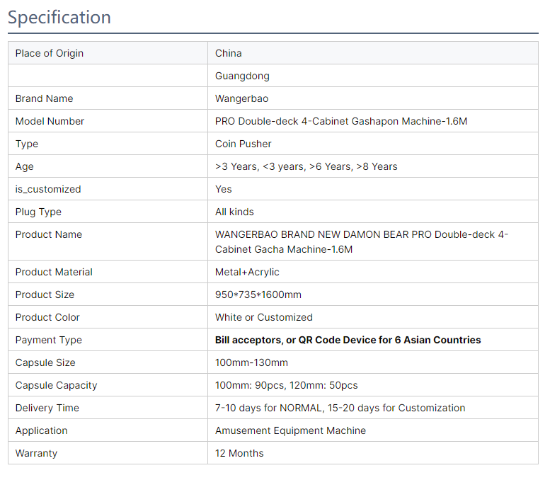Viewport: 550px width, 480px height.
Task: Click the Product Color label
Action: (47, 317)
